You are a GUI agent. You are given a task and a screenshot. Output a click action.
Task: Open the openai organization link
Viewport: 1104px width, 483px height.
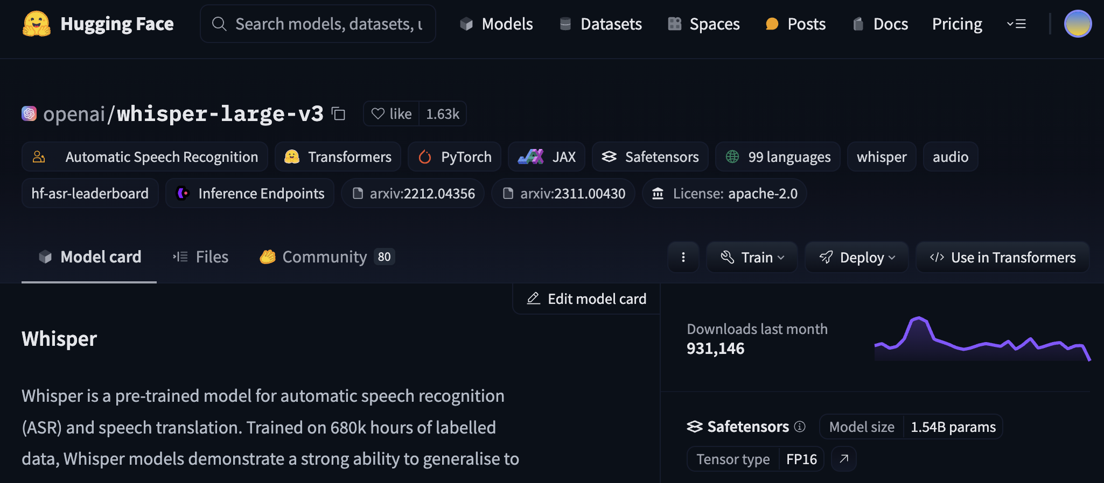point(74,113)
